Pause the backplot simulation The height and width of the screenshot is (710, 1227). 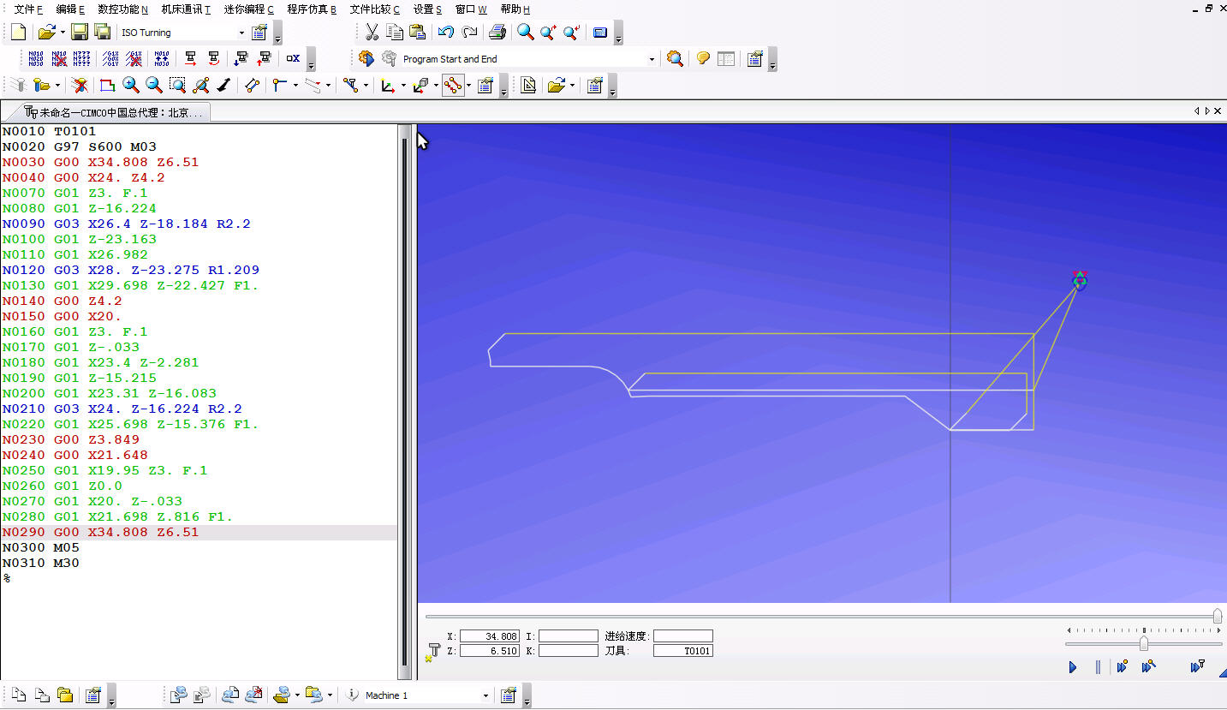coord(1098,667)
